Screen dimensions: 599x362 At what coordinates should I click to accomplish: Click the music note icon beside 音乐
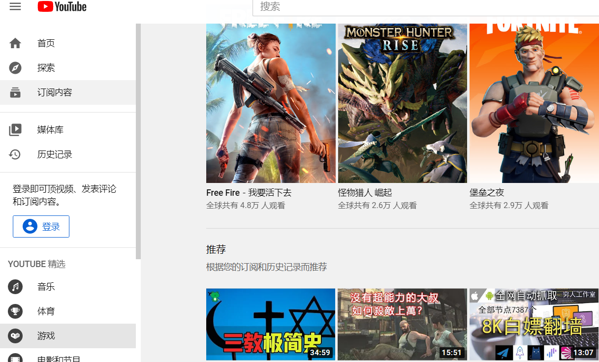[x=15, y=287]
